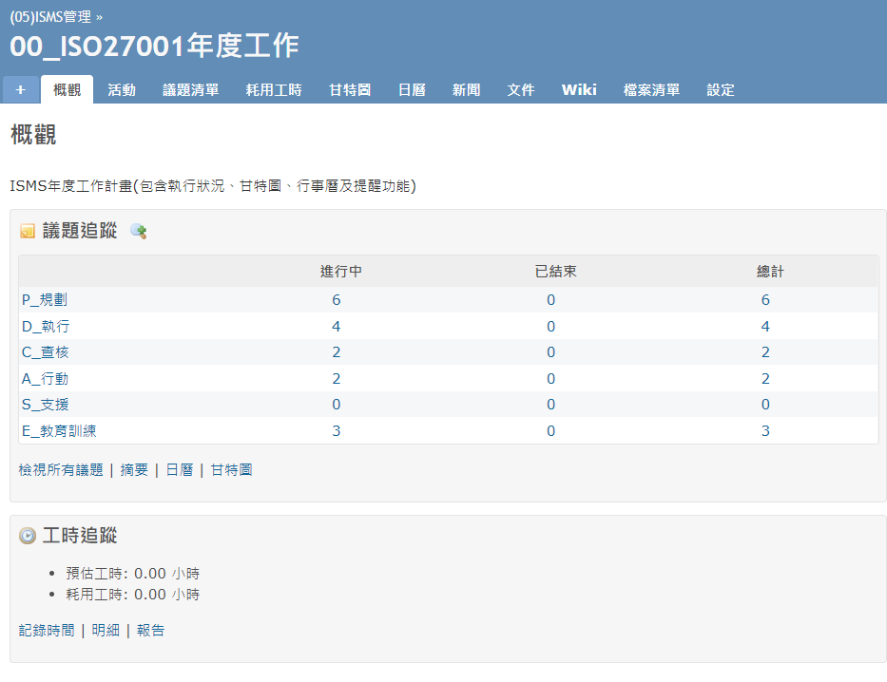Click the closed count 0 for D_執行
This screenshot has width=887, height=682.
click(551, 327)
